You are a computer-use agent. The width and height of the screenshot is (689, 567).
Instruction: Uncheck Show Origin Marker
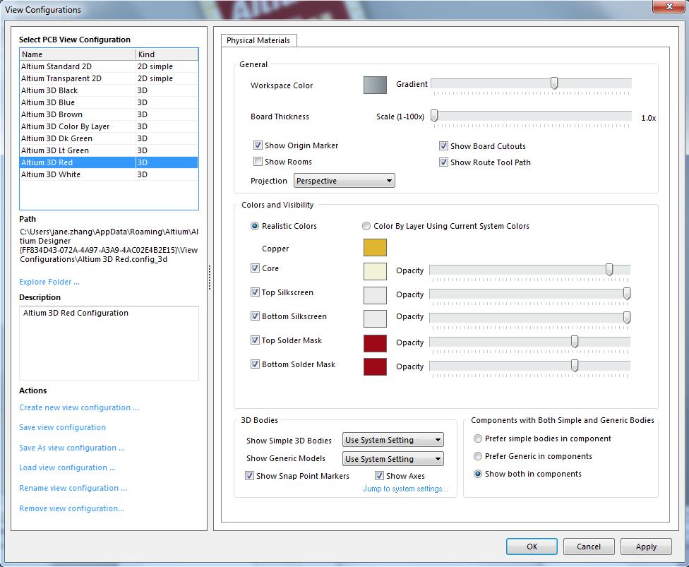[258, 145]
